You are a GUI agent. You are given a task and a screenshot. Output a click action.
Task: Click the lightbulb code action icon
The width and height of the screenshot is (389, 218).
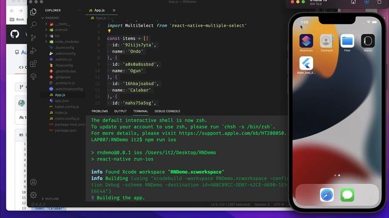point(109,31)
